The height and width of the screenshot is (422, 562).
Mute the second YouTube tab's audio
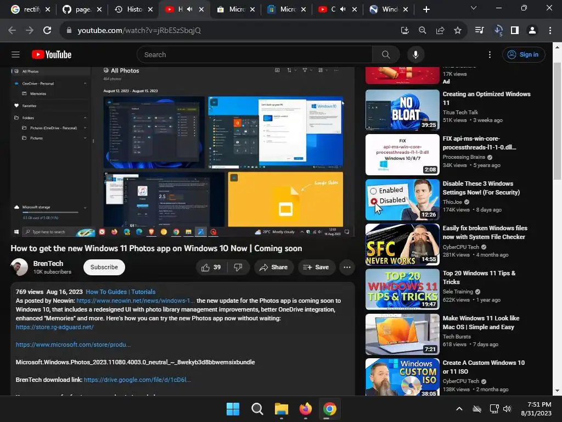343,9
